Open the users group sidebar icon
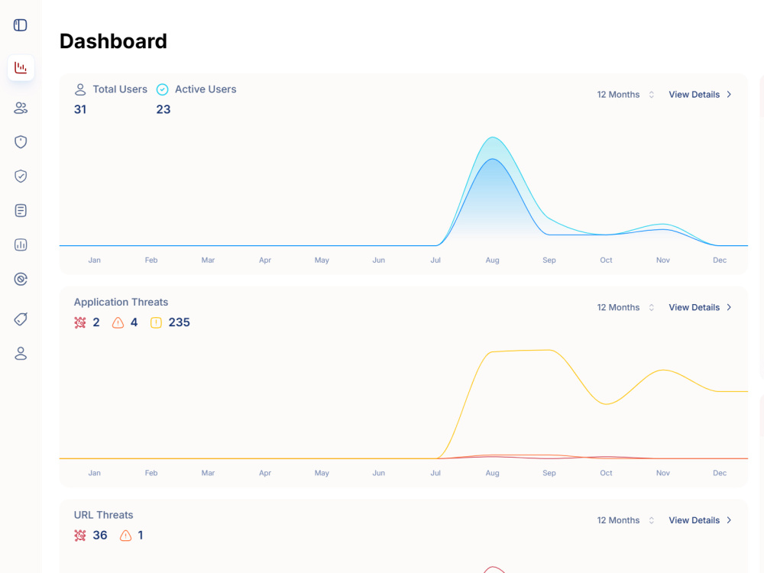764x573 pixels. pyautogui.click(x=21, y=108)
